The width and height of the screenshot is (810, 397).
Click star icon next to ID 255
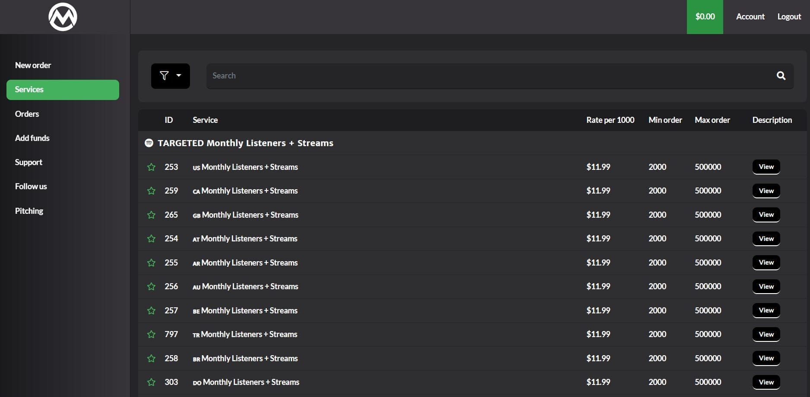[x=151, y=263]
